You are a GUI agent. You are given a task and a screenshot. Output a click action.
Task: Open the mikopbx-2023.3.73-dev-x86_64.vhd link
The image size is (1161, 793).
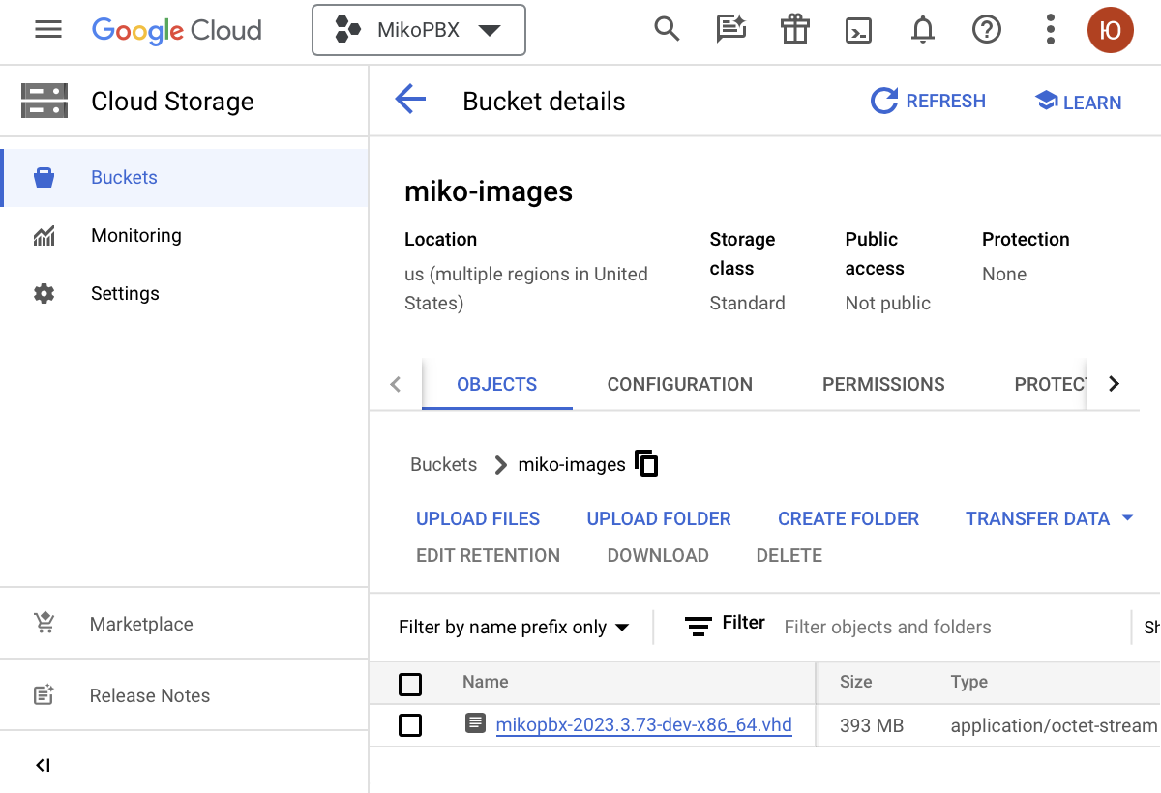(x=643, y=725)
